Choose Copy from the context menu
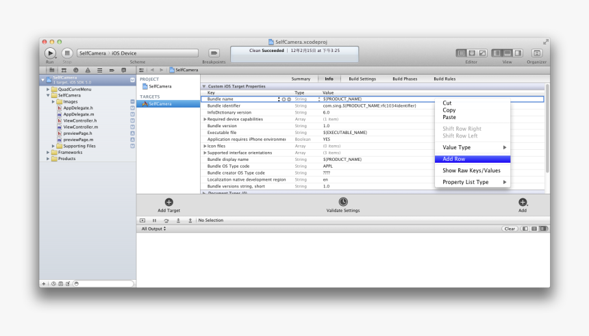589x336 pixels. (473, 110)
